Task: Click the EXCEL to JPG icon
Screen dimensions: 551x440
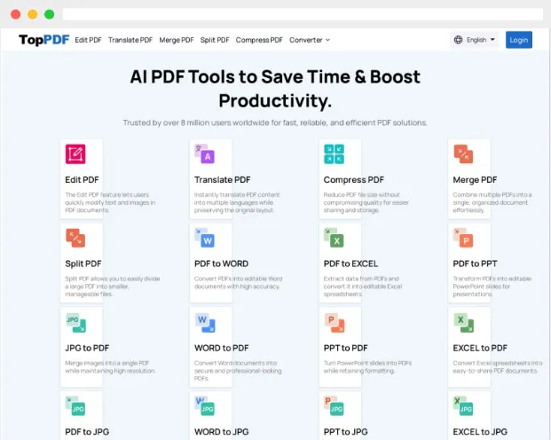Action: click(x=463, y=406)
